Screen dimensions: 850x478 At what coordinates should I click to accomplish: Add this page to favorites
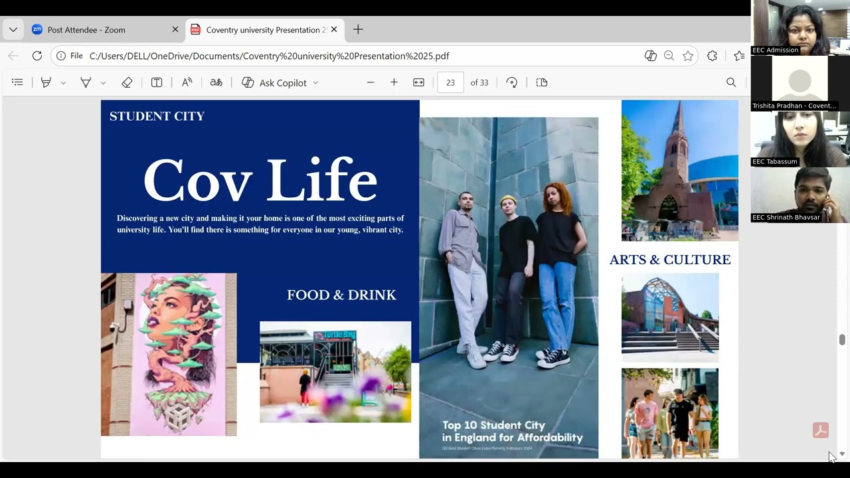coord(688,56)
